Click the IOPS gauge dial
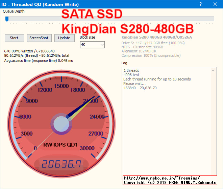Viewport: 223px width, 189px height. 61,124
